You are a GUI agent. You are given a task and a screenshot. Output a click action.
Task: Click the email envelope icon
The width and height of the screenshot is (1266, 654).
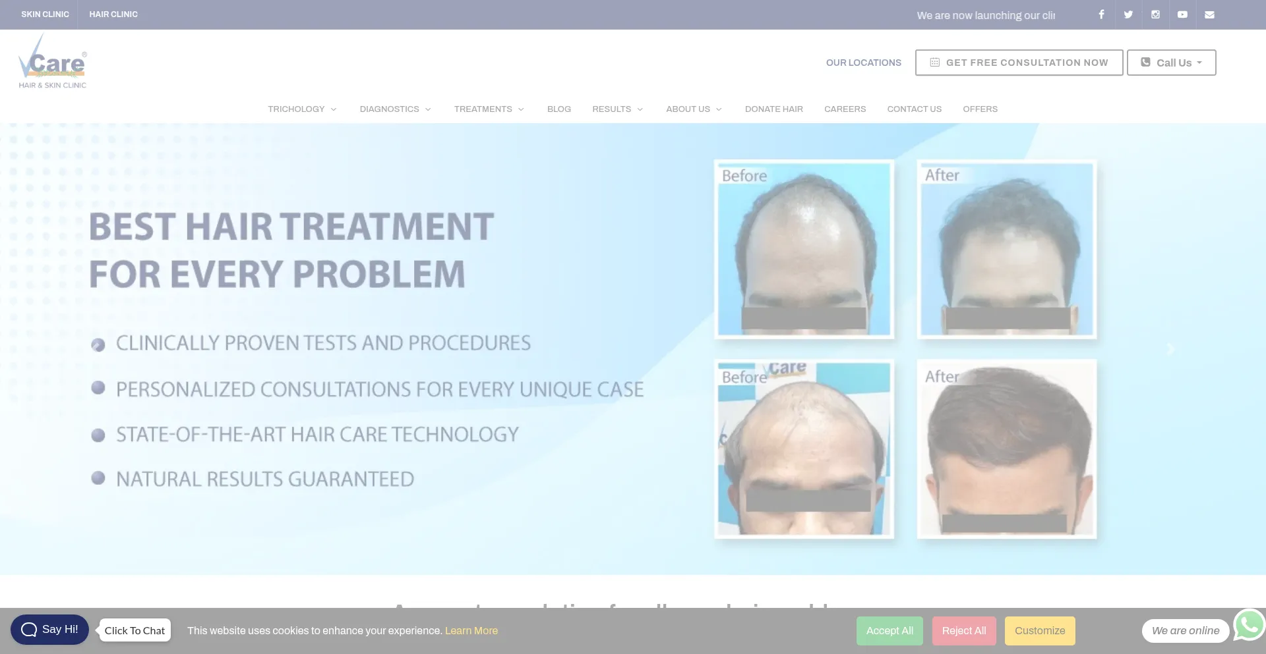pos(1209,14)
